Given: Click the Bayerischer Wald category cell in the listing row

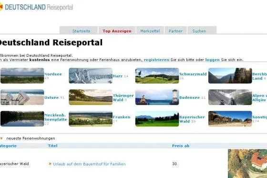Looking at the screenshot, I should [14, 164].
